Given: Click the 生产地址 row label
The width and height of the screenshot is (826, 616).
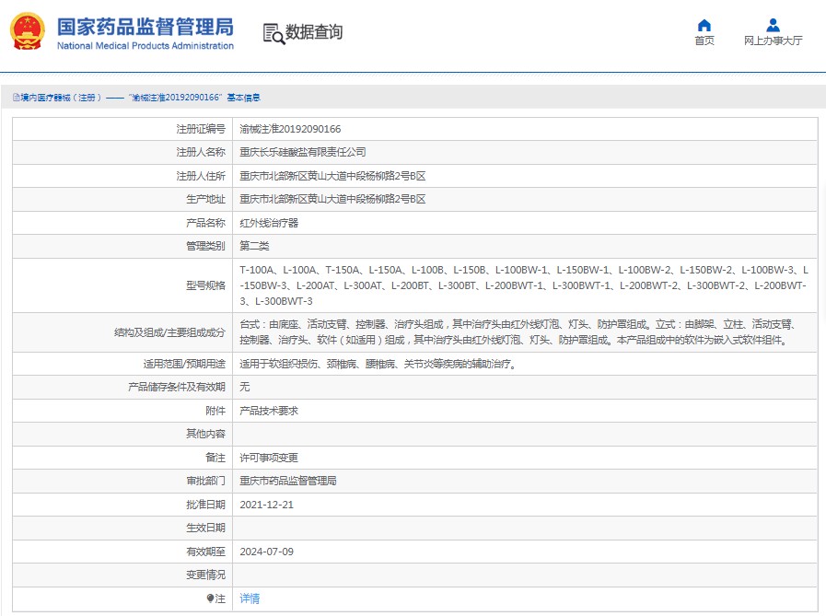Looking at the screenshot, I should point(205,199).
